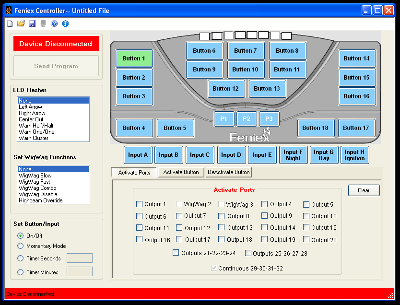Screen dimensions: 400x305
Task: Select Button 18 on the controller
Action: (316, 128)
